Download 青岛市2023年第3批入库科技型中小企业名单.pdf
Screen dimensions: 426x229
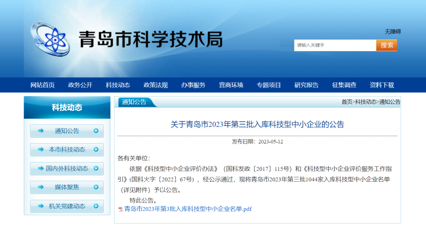(x=188, y=209)
